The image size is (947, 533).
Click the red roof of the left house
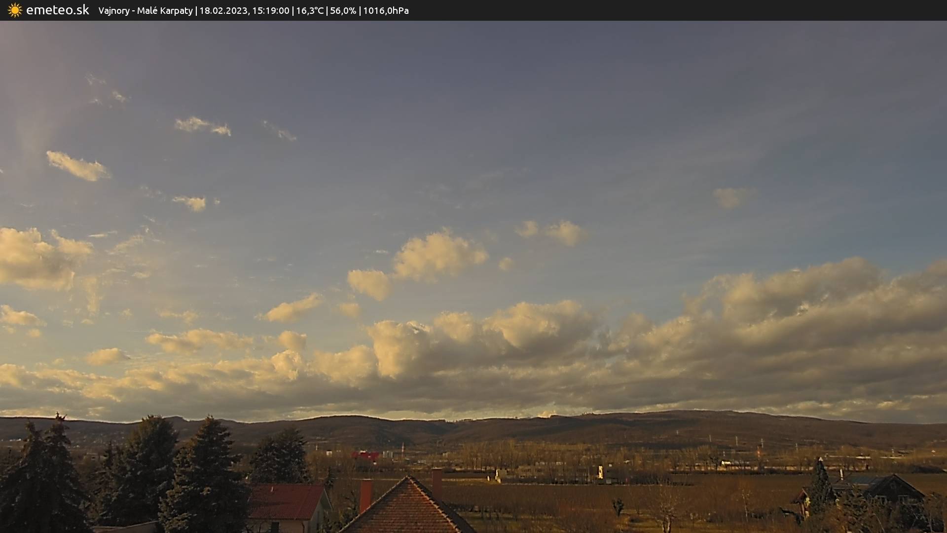[285, 501]
